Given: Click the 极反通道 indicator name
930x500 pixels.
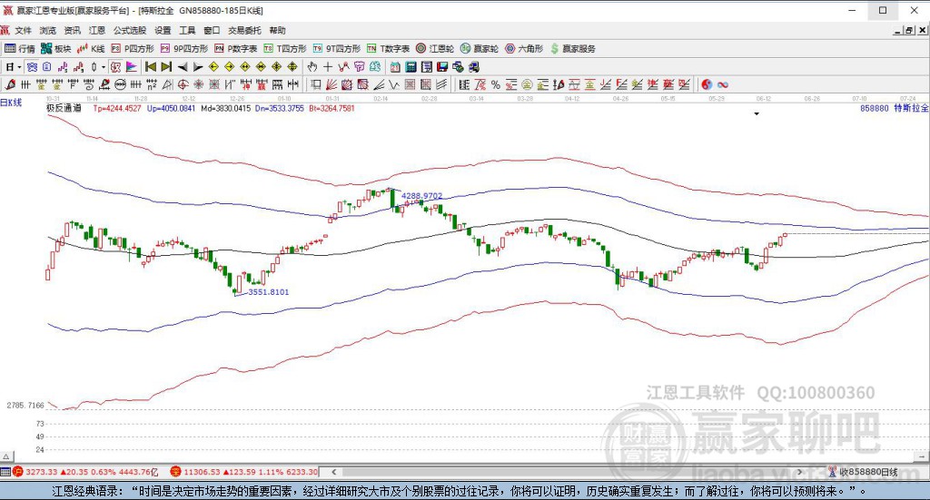Looking at the screenshot, I should 64,108.
